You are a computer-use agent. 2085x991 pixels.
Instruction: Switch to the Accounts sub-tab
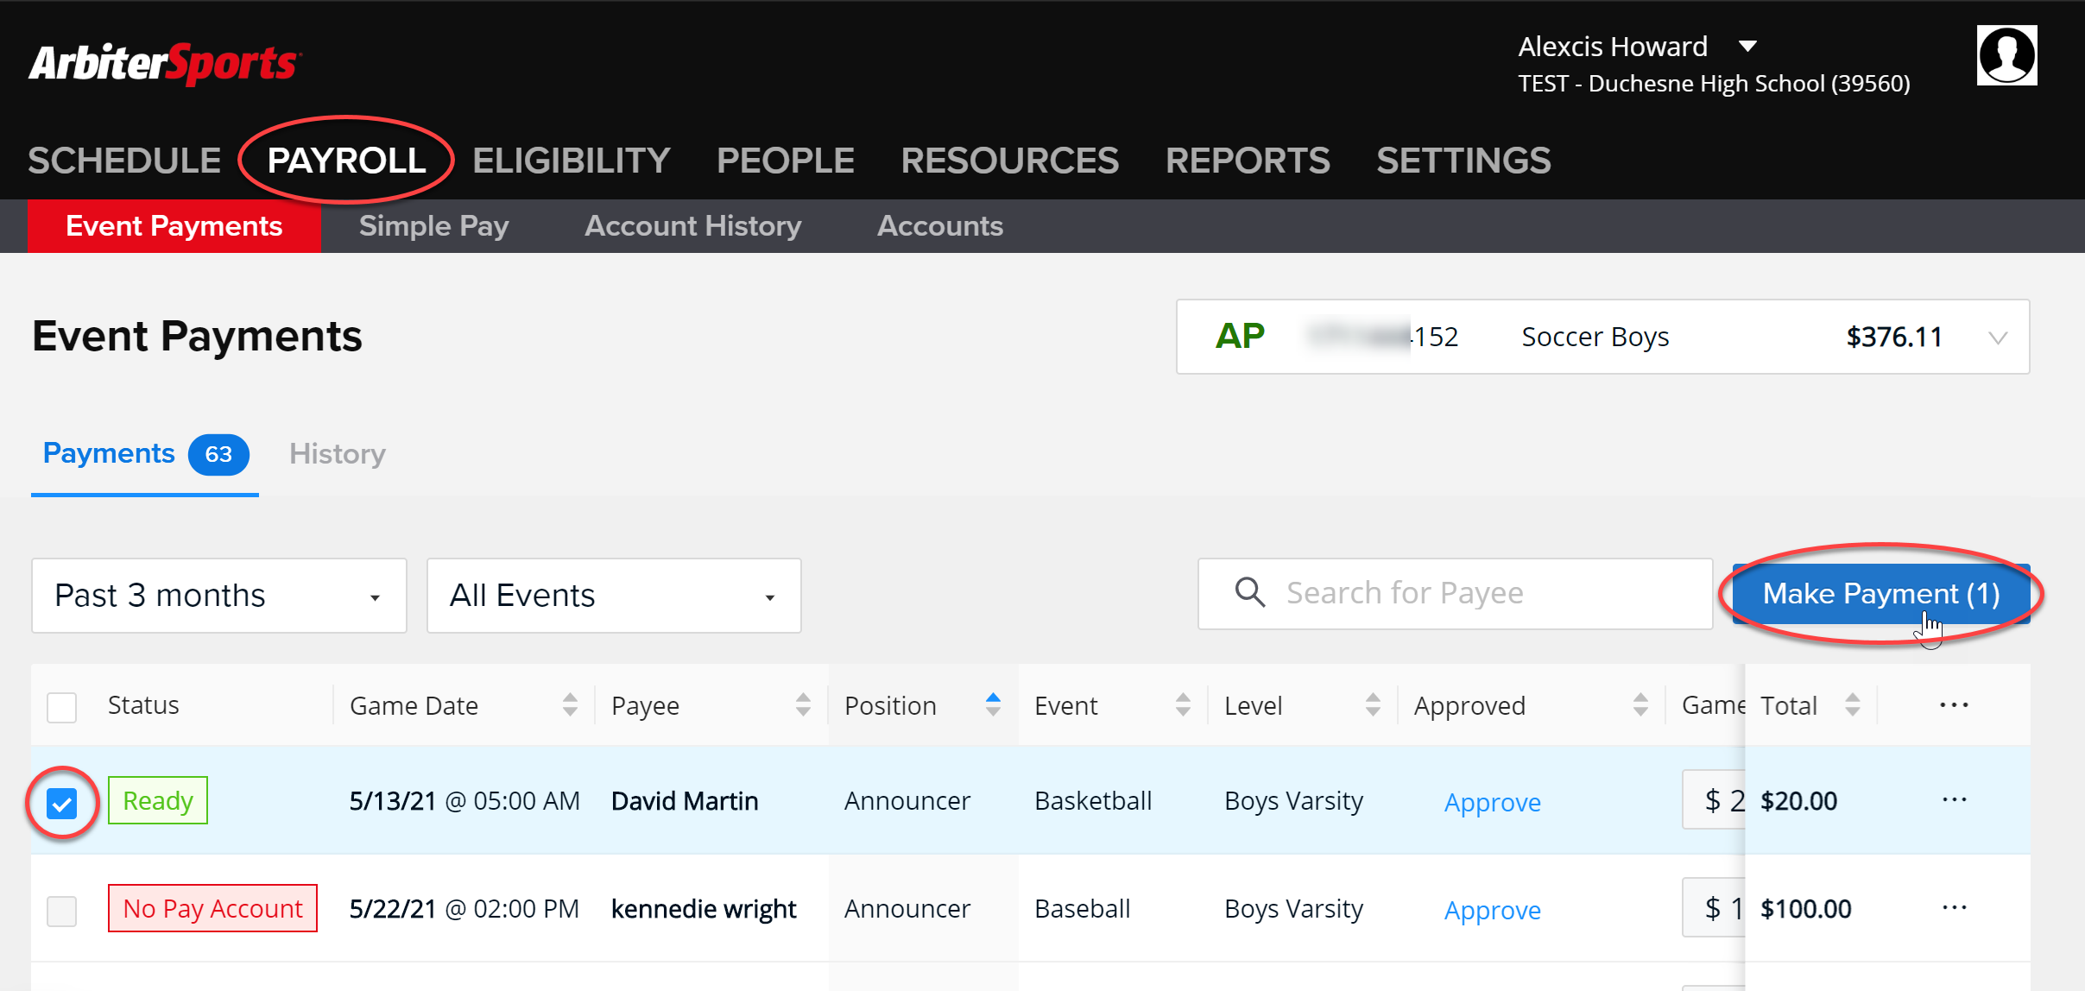(x=940, y=226)
